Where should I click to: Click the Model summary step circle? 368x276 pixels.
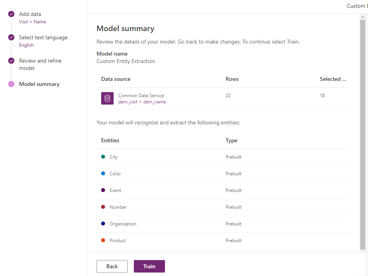(11, 84)
